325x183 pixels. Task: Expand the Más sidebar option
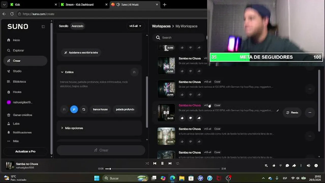pos(16,141)
